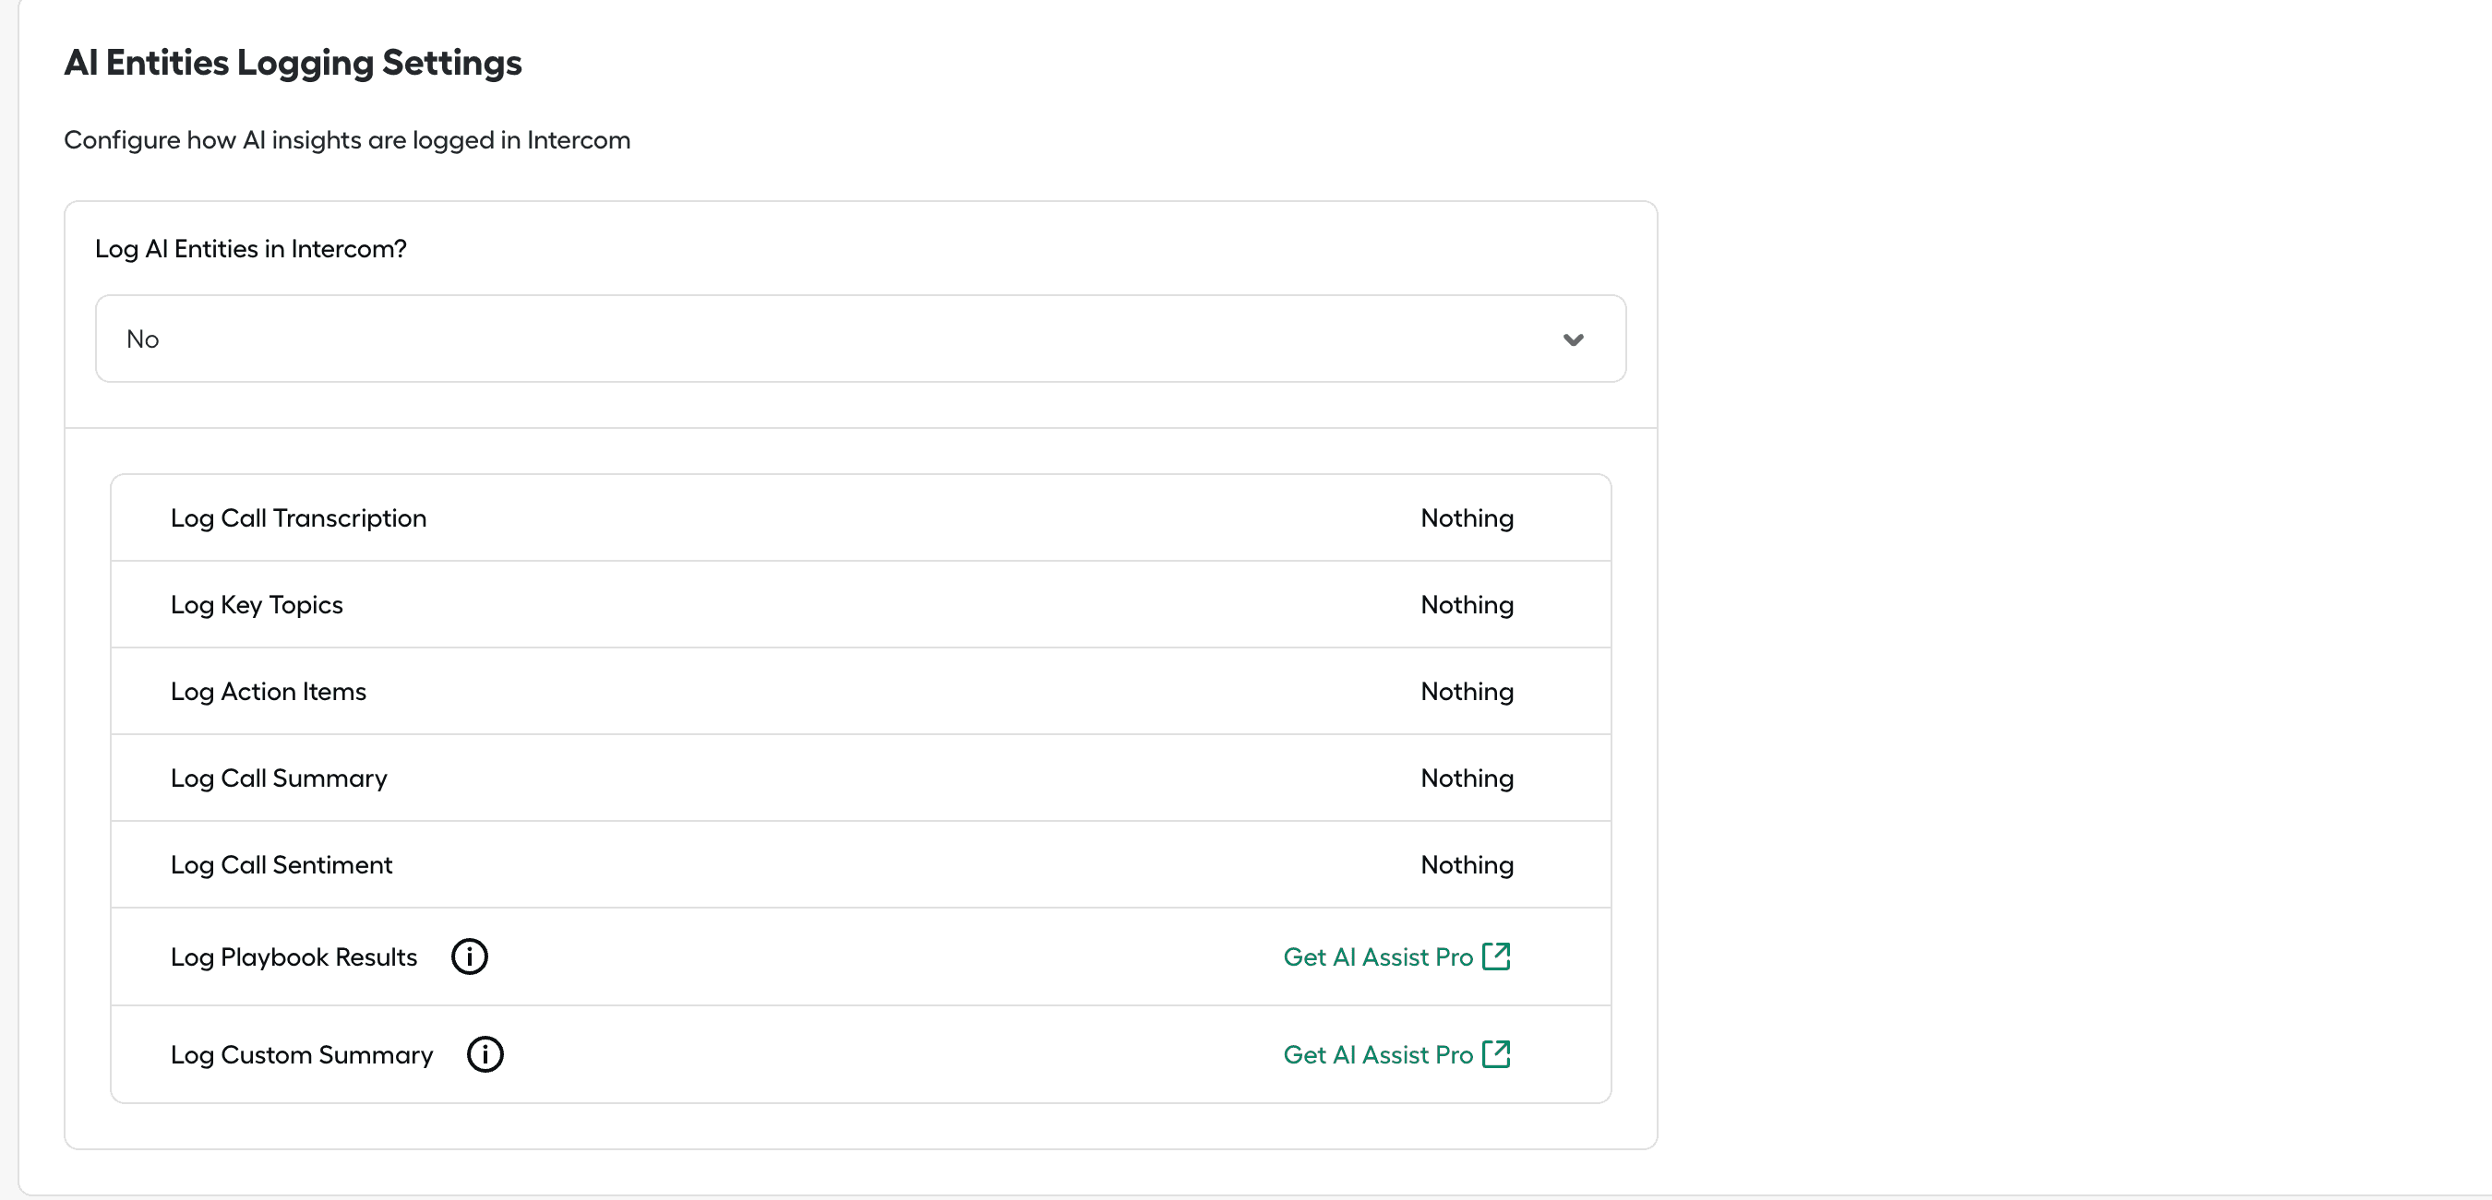Image resolution: width=2492 pixels, height=1200 pixels.
Task: Click the dropdown chevron arrow next to No
Action: click(1573, 339)
